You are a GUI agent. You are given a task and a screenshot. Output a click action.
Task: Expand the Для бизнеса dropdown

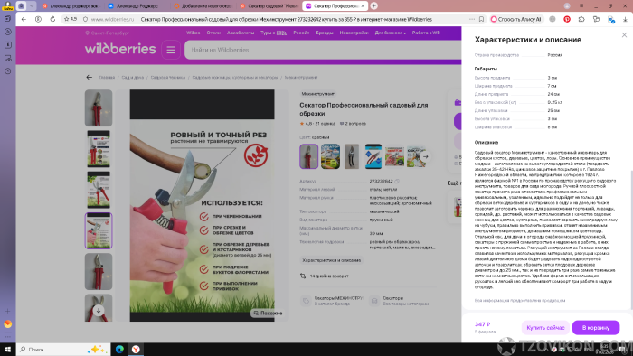pyautogui.click(x=390, y=33)
